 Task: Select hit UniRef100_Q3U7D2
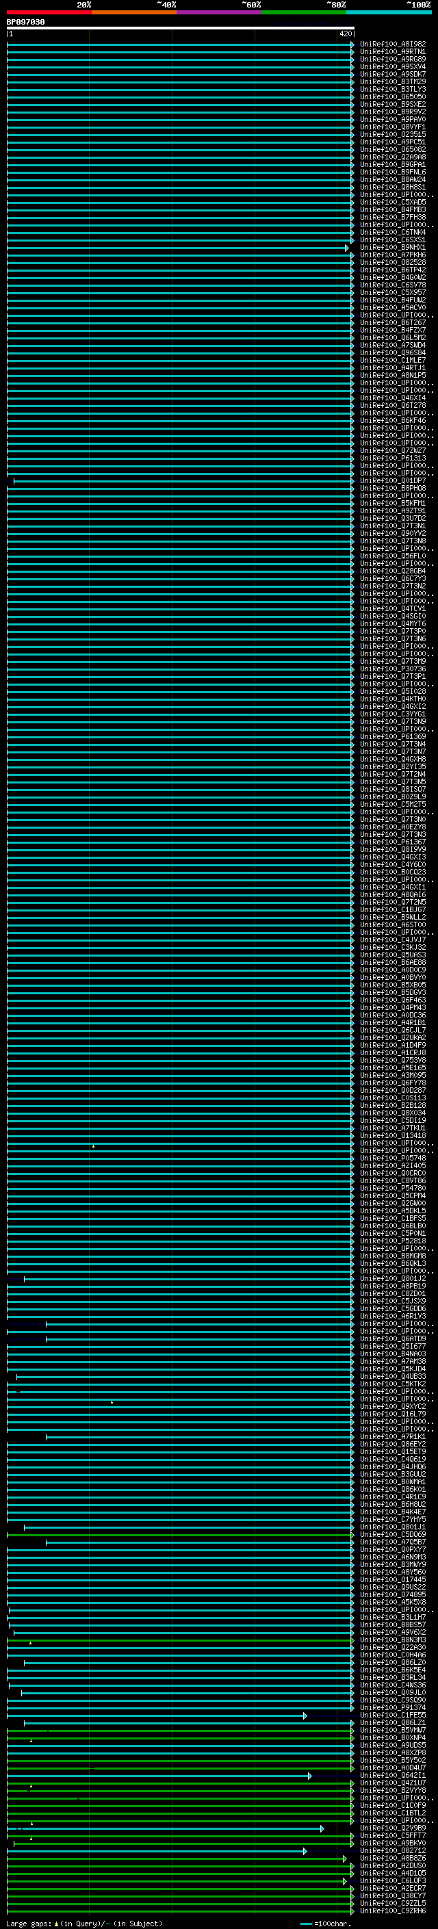point(392,519)
